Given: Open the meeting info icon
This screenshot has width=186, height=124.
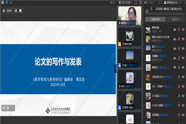Looking at the screenshot, I should point(3,2).
